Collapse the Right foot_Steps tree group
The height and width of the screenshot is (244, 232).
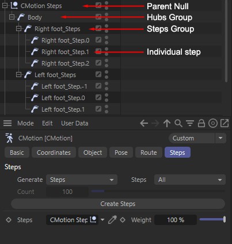pyautogui.click(x=18, y=29)
